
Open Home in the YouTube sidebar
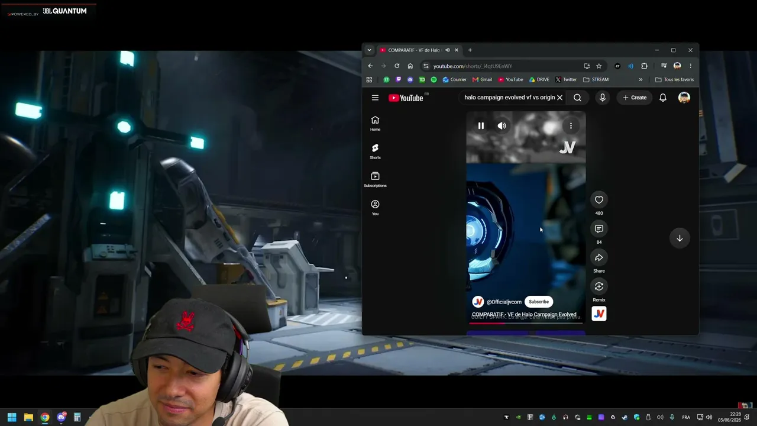tap(375, 124)
